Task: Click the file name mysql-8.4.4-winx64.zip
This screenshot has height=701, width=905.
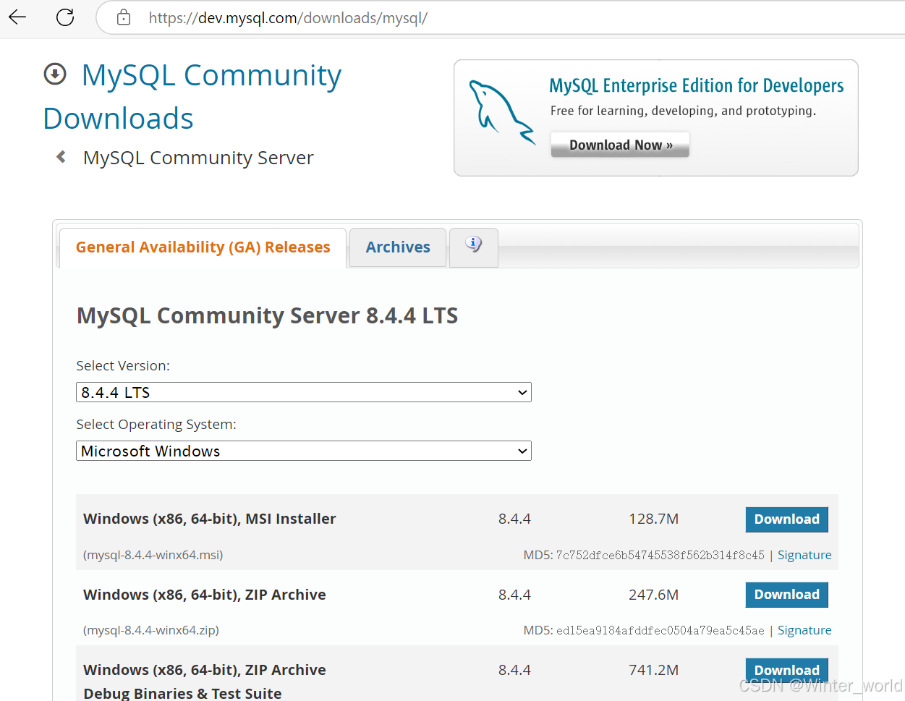Action: pos(151,630)
